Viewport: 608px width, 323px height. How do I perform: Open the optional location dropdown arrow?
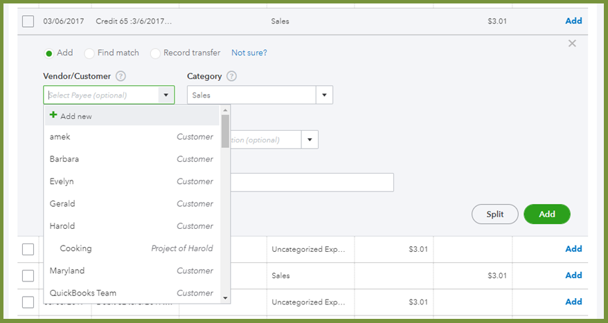click(310, 140)
